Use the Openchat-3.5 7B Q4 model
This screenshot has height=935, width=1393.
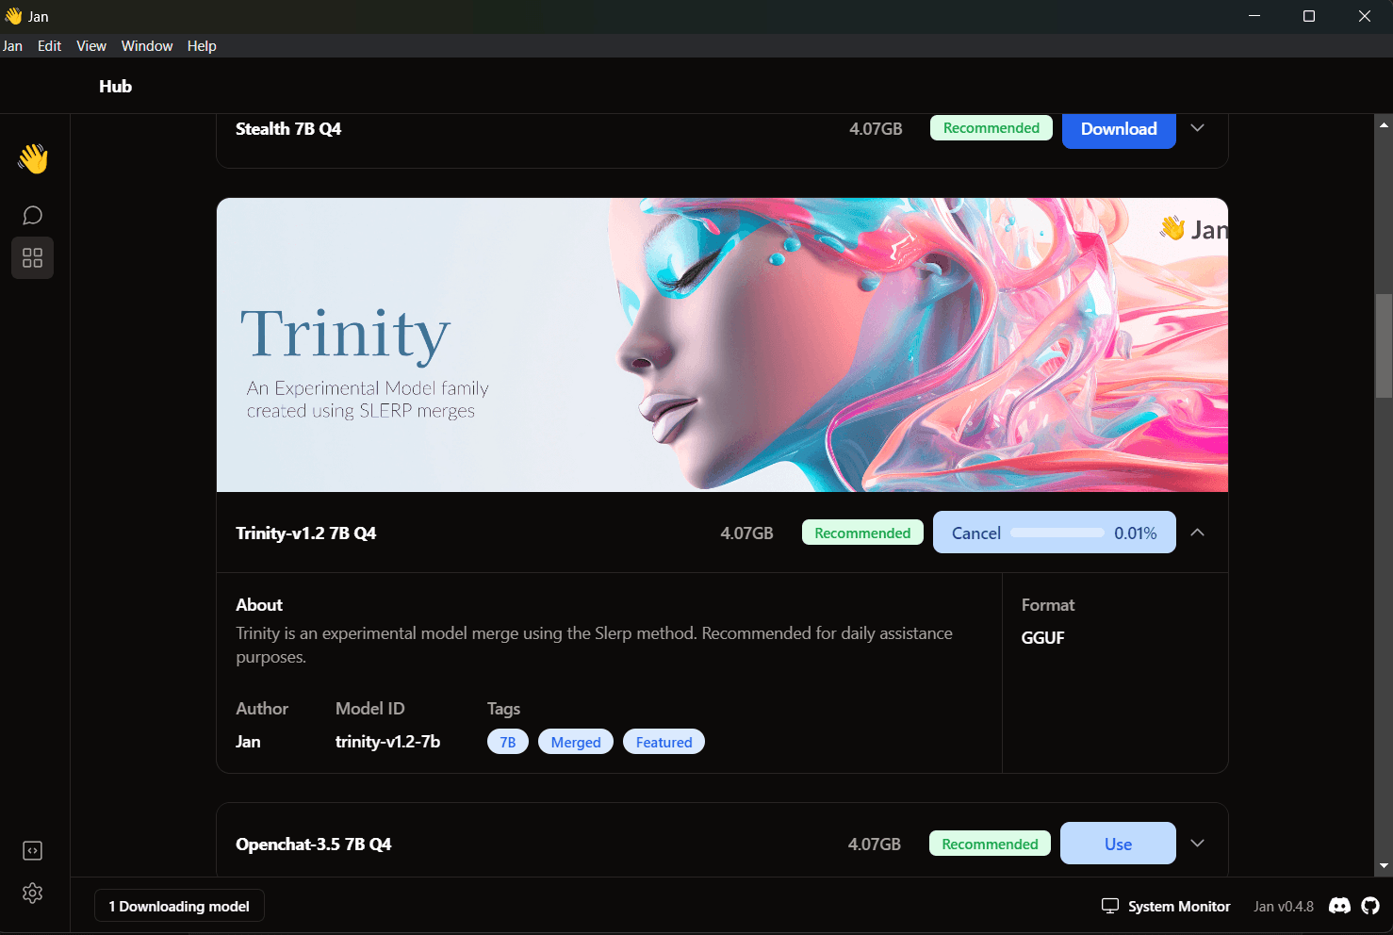tap(1118, 844)
